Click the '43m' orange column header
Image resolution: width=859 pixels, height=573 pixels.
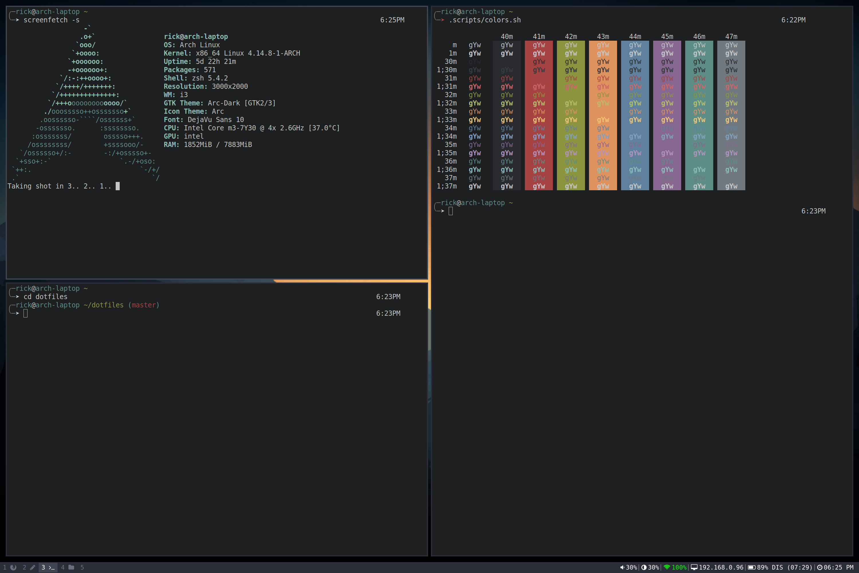pyautogui.click(x=603, y=37)
